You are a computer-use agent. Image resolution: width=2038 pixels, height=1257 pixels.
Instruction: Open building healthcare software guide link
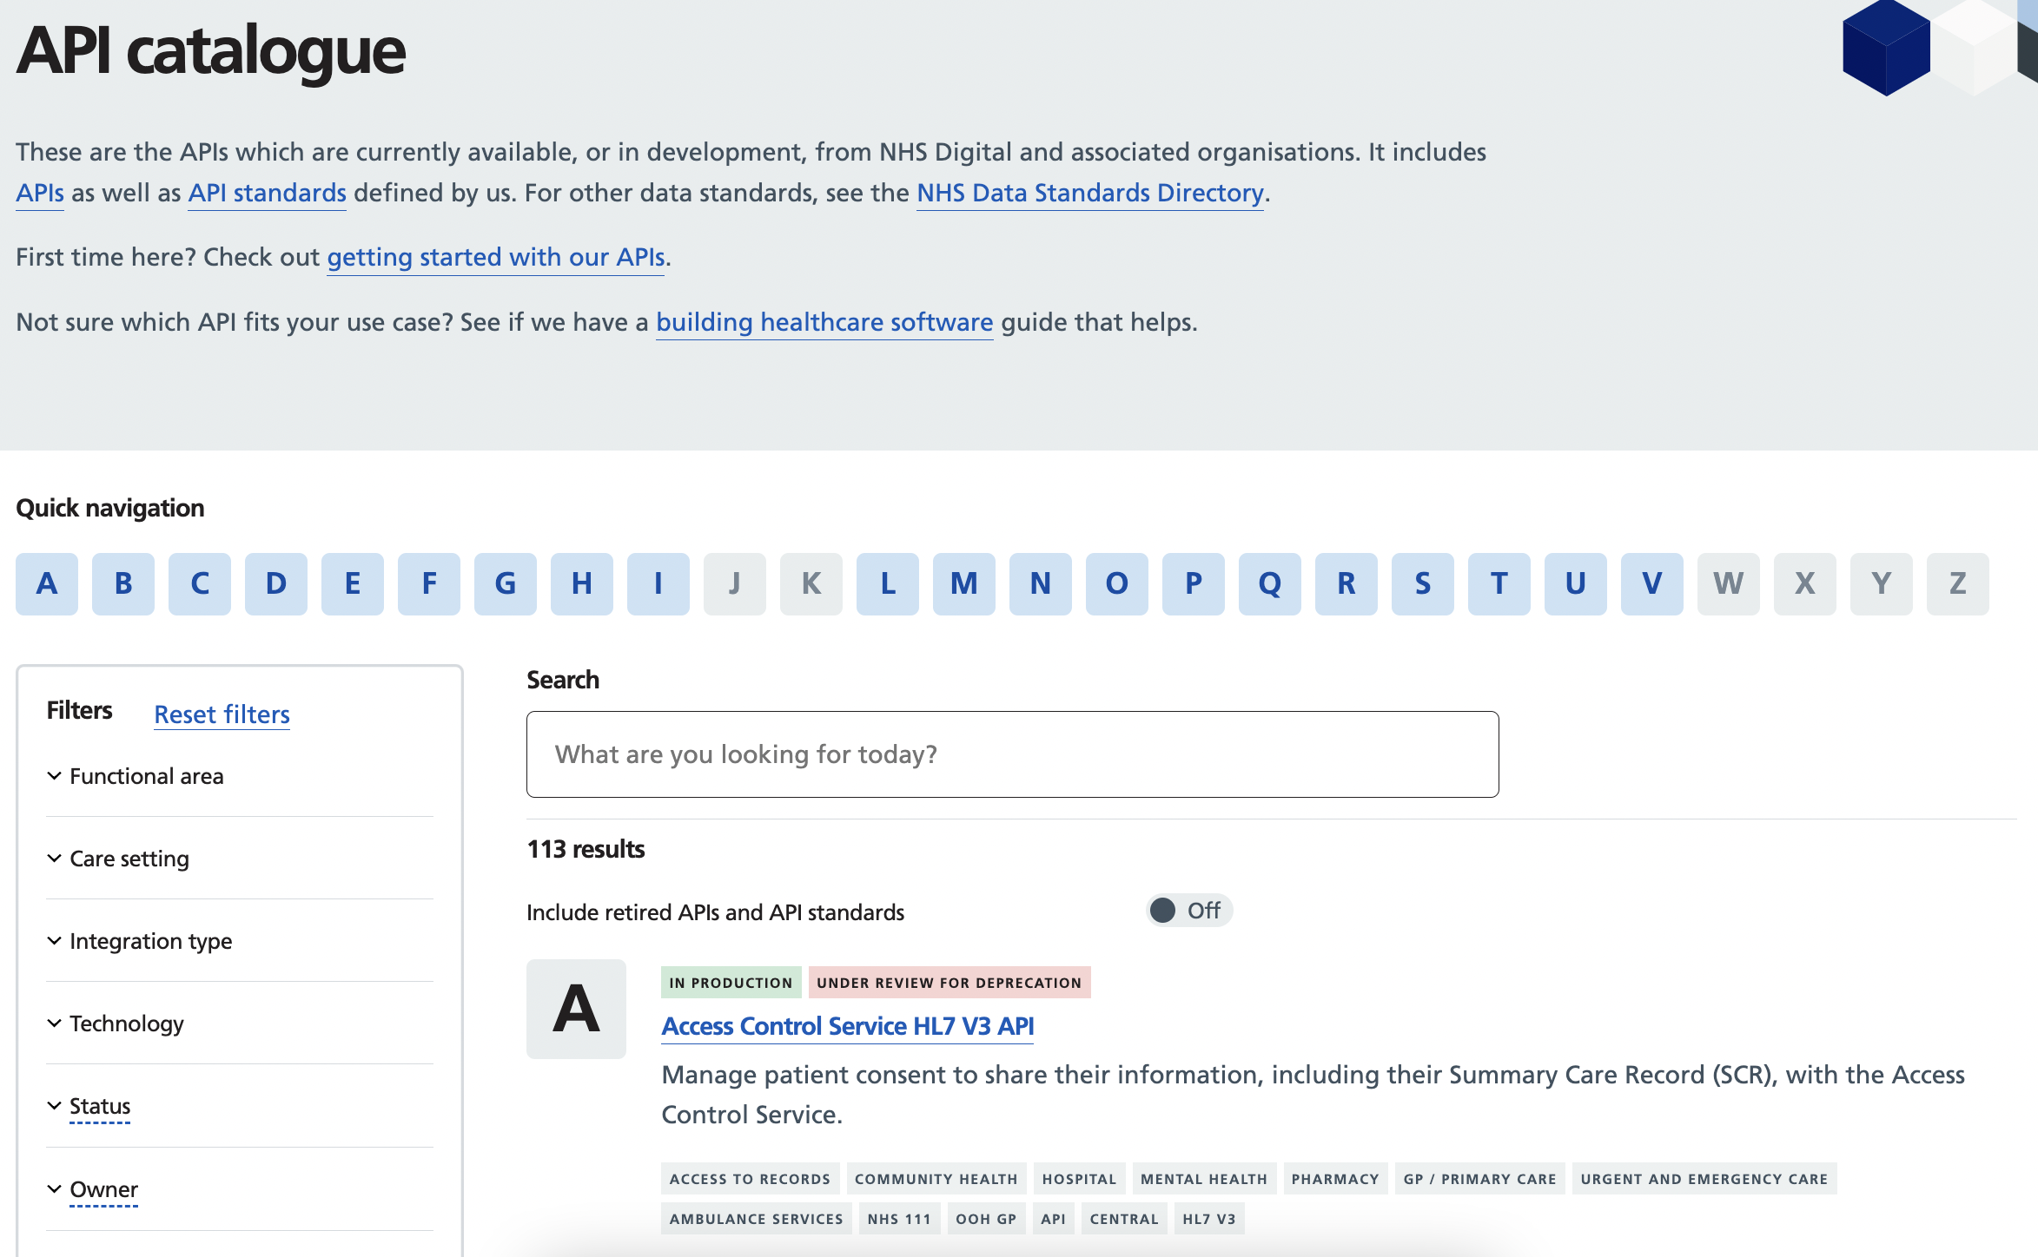pyautogui.click(x=824, y=323)
